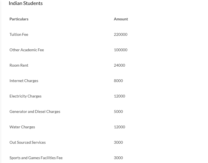Image resolution: width=208 pixels, height=163 pixels.
Task: Select the Other Academic Fee label
Action: [x=26, y=50]
